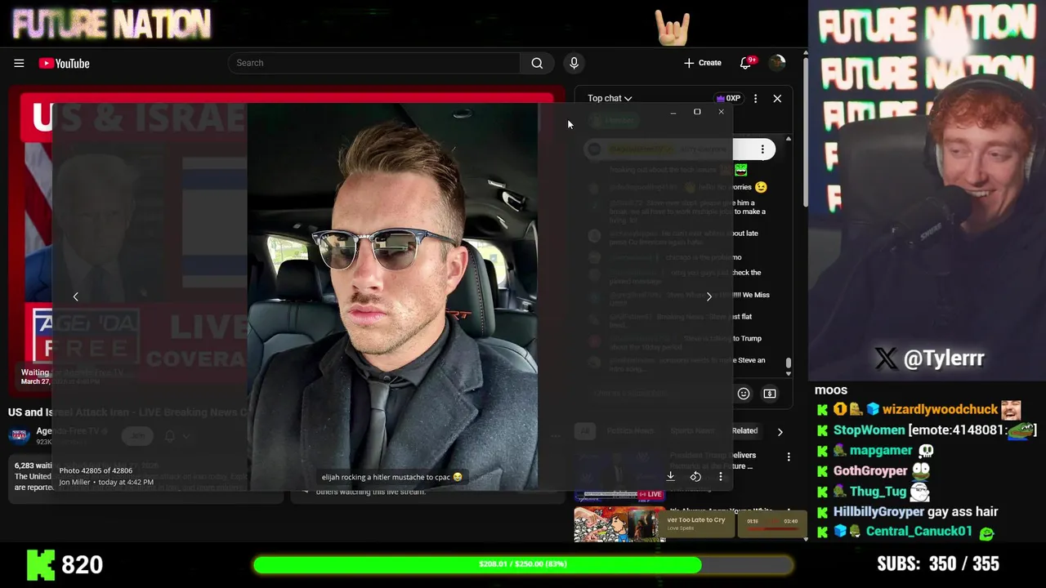Image resolution: width=1046 pixels, height=588 pixels.
Task: Show next photo in image viewer
Action: coord(709,296)
